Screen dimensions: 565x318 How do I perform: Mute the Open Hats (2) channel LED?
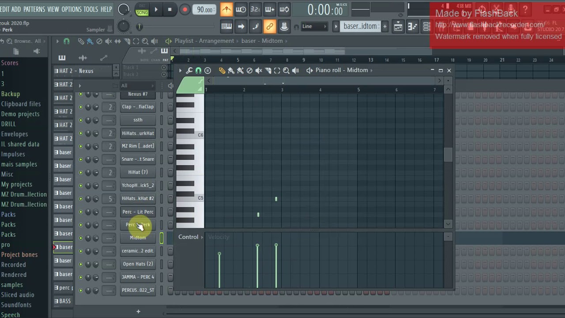[x=80, y=264]
